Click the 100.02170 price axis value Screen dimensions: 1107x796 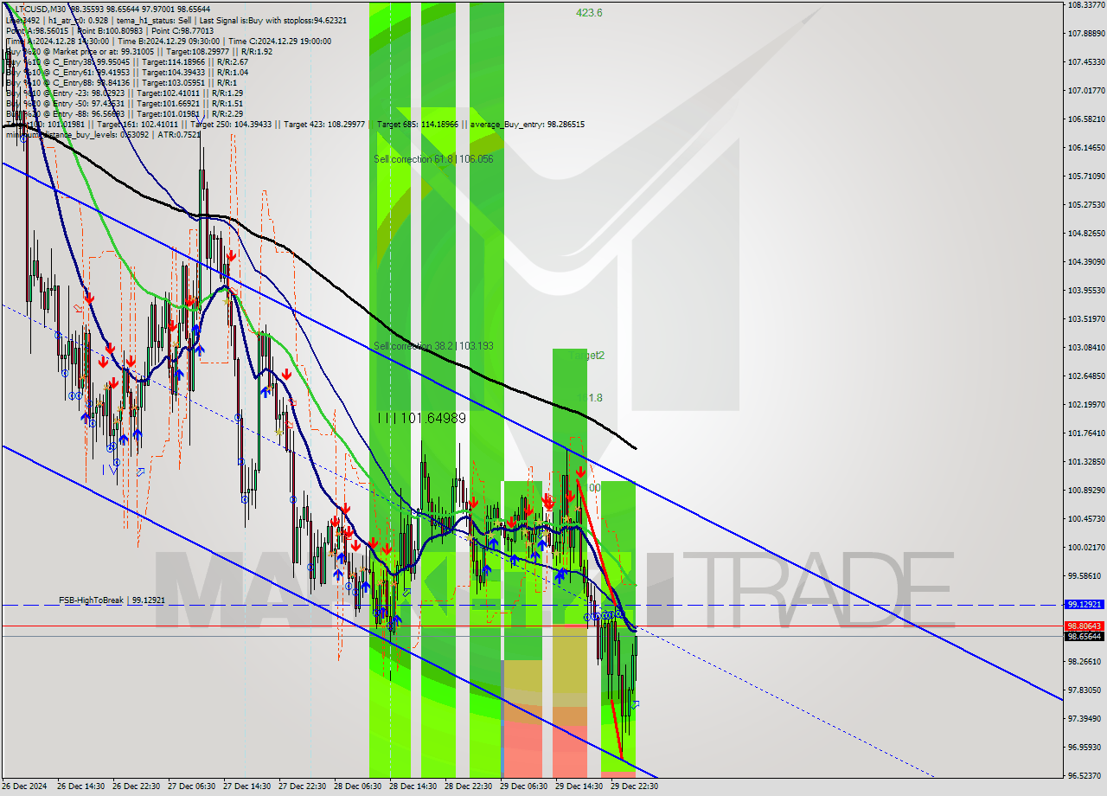(1086, 547)
